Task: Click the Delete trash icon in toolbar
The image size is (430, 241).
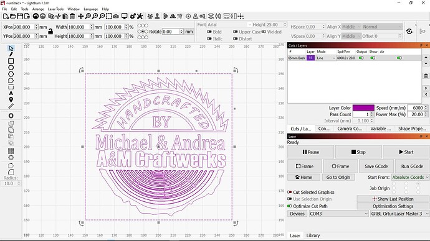Action: click(x=72, y=16)
